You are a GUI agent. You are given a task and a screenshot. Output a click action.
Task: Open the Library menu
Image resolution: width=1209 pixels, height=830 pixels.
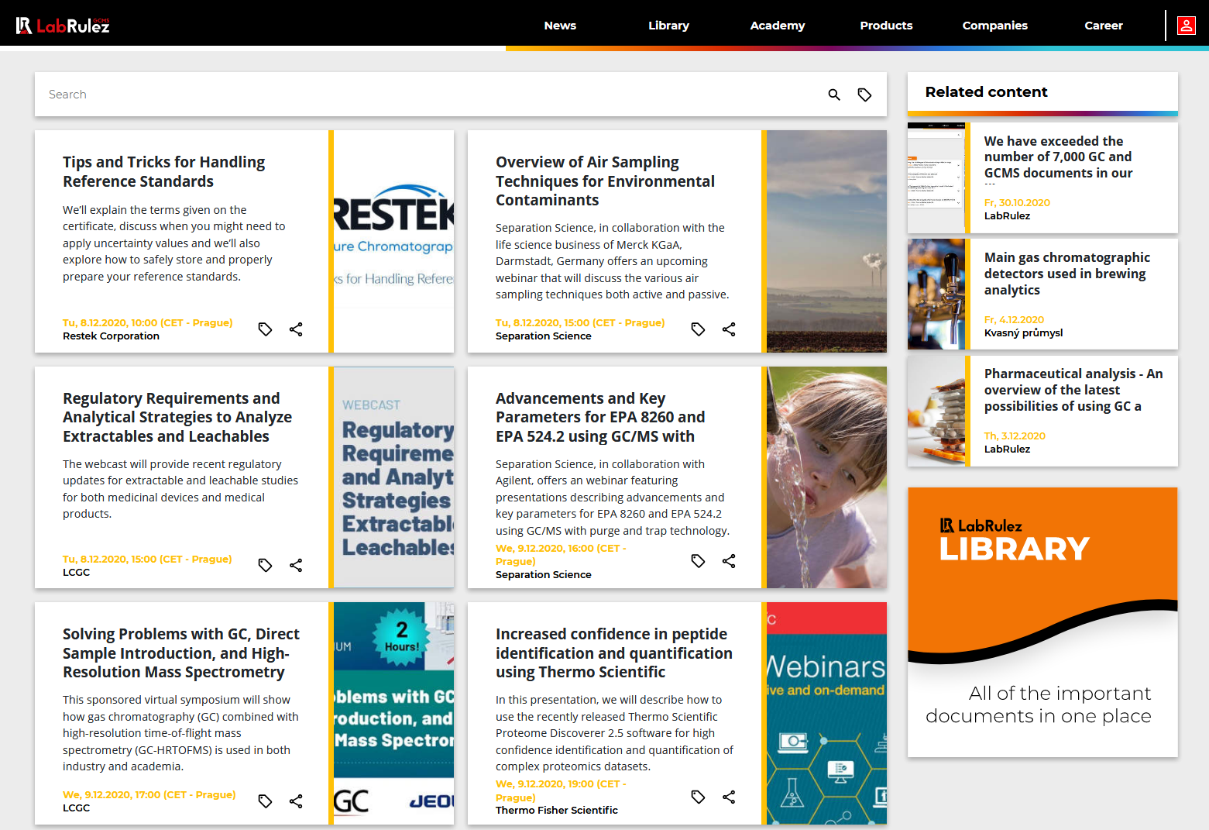point(668,26)
